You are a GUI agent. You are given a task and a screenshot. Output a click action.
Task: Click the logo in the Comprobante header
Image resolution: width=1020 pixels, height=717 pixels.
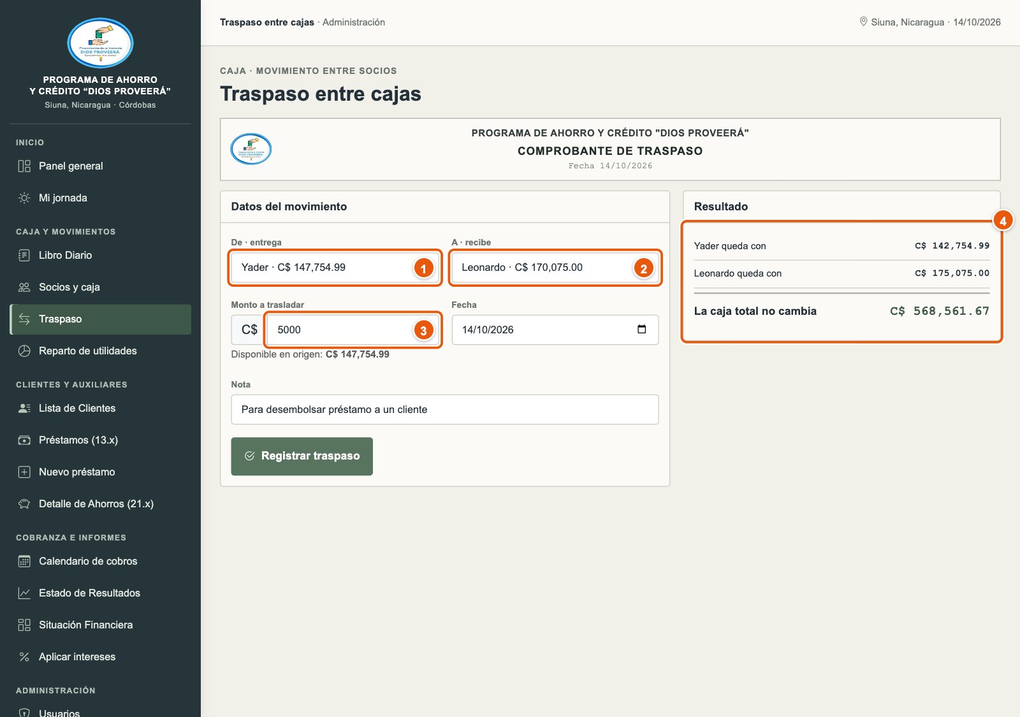tap(251, 149)
